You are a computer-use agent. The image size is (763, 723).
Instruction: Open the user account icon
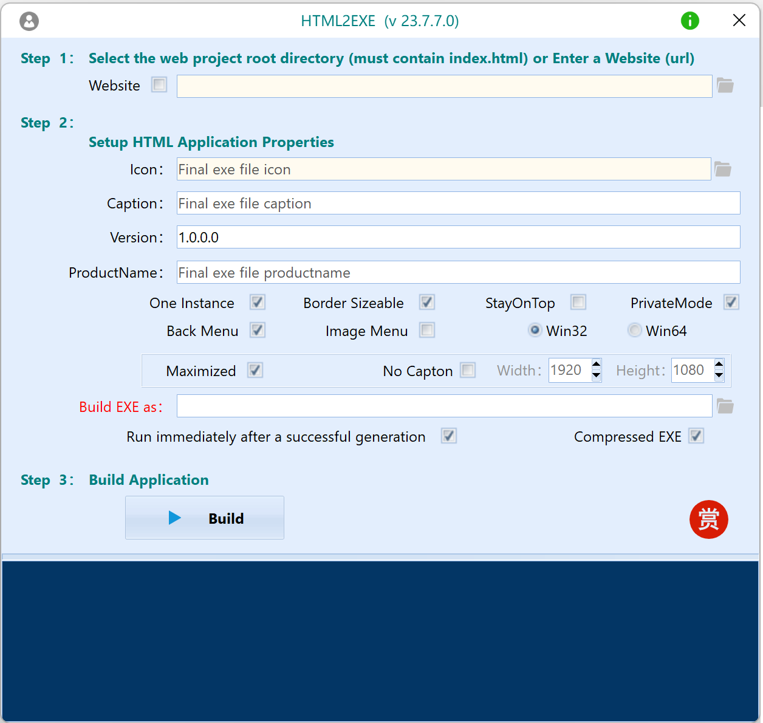pos(29,21)
